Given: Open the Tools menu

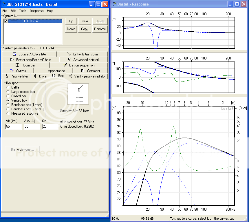Looking at the screenshot, I should (x=23, y=11).
